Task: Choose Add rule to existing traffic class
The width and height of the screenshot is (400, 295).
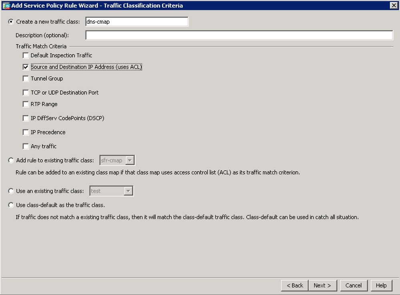Action: click(x=11, y=160)
